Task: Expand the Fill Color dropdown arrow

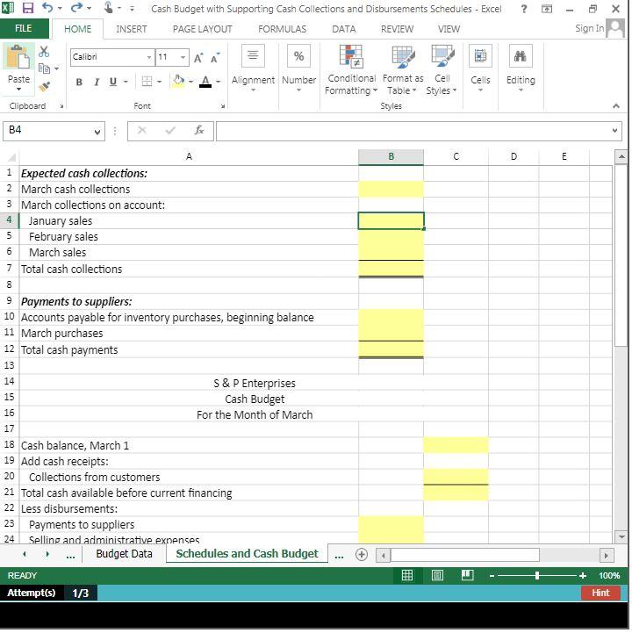Action: pos(190,82)
